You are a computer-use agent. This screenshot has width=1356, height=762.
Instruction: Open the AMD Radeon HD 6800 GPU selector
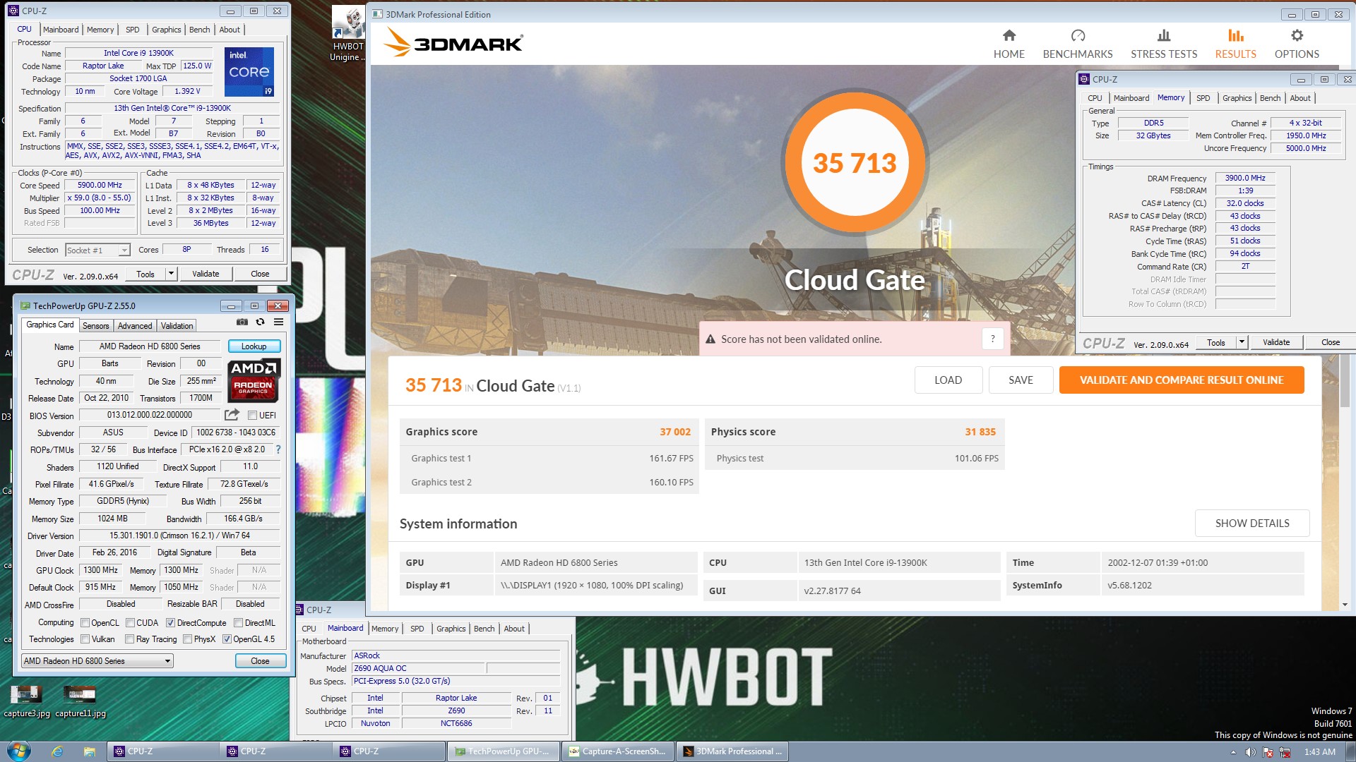(97, 660)
